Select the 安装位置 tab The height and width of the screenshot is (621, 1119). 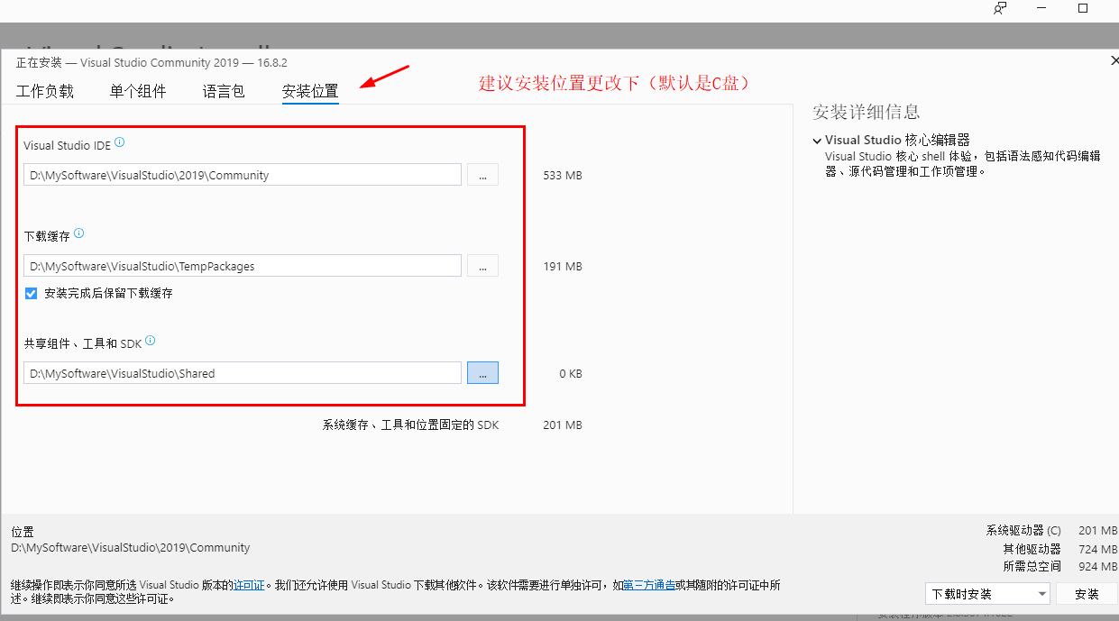point(310,91)
